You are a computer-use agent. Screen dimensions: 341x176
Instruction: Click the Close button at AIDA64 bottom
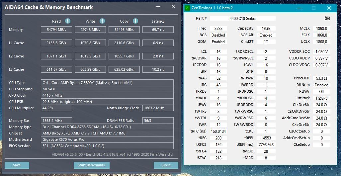pyautogui.click(x=166, y=165)
